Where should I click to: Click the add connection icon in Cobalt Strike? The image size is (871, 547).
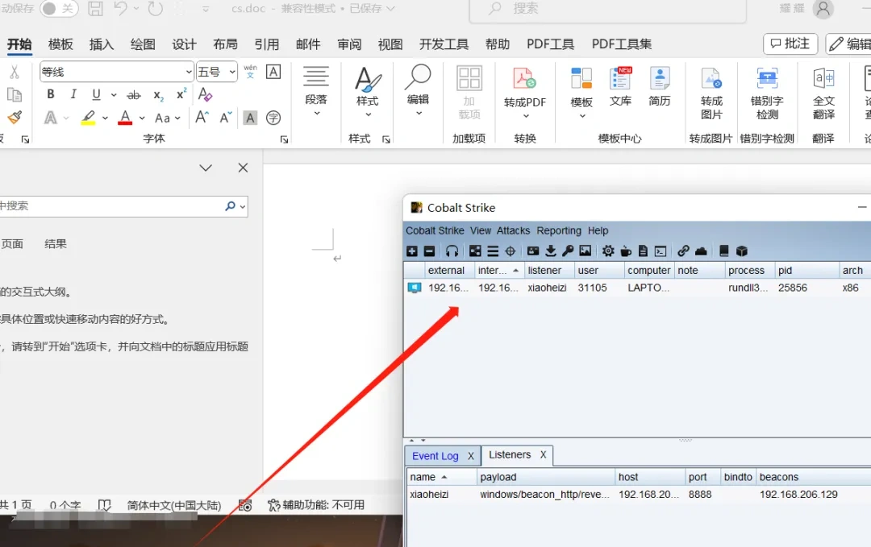click(411, 251)
